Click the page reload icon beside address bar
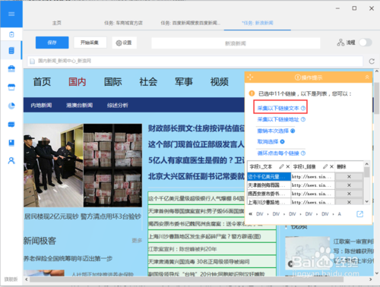The image size is (380, 287). 372,61
